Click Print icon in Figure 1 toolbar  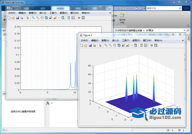coord(22,18)
